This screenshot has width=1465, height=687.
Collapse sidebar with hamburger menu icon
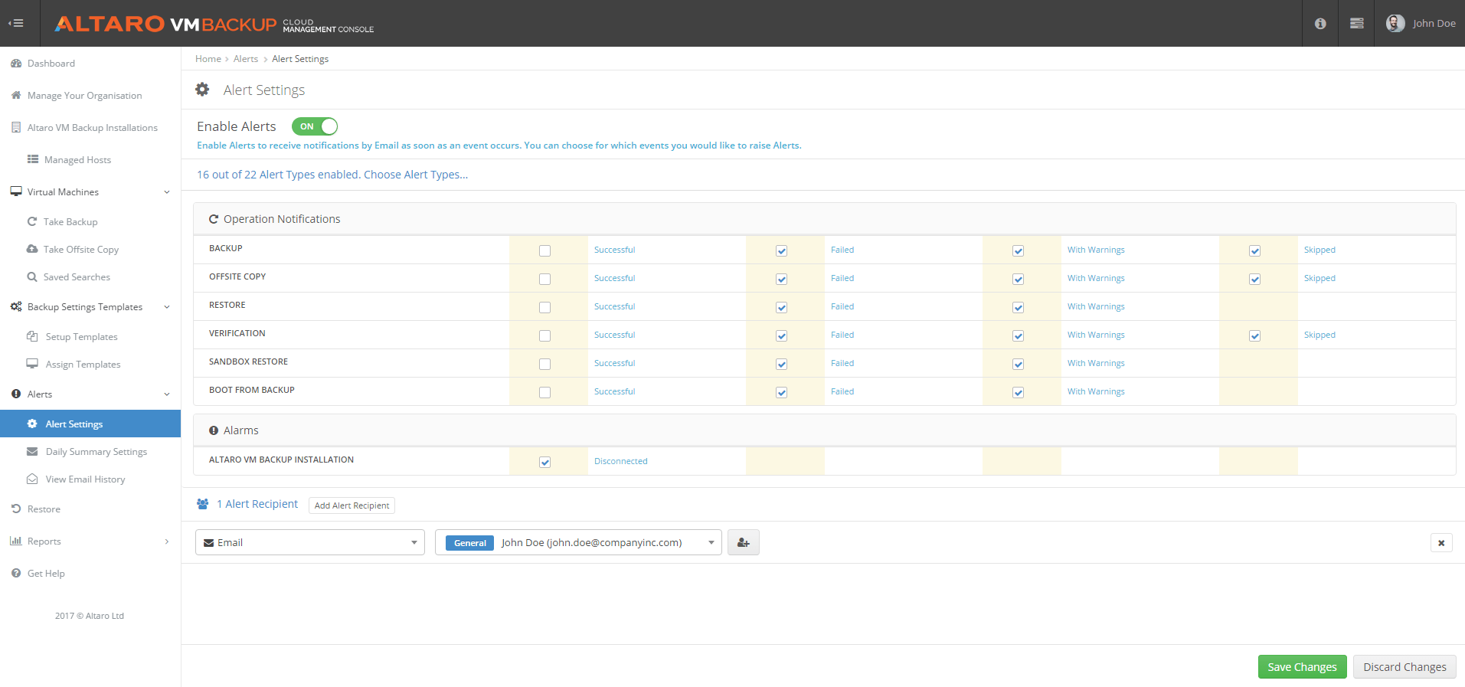(16, 23)
